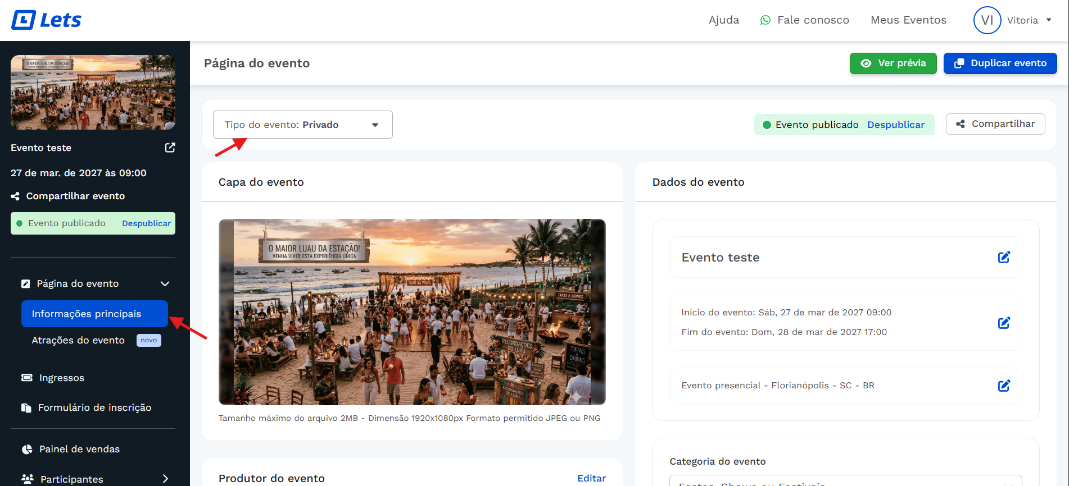The height and width of the screenshot is (486, 1069).
Task: Open event page via external link icon
Action: click(170, 148)
